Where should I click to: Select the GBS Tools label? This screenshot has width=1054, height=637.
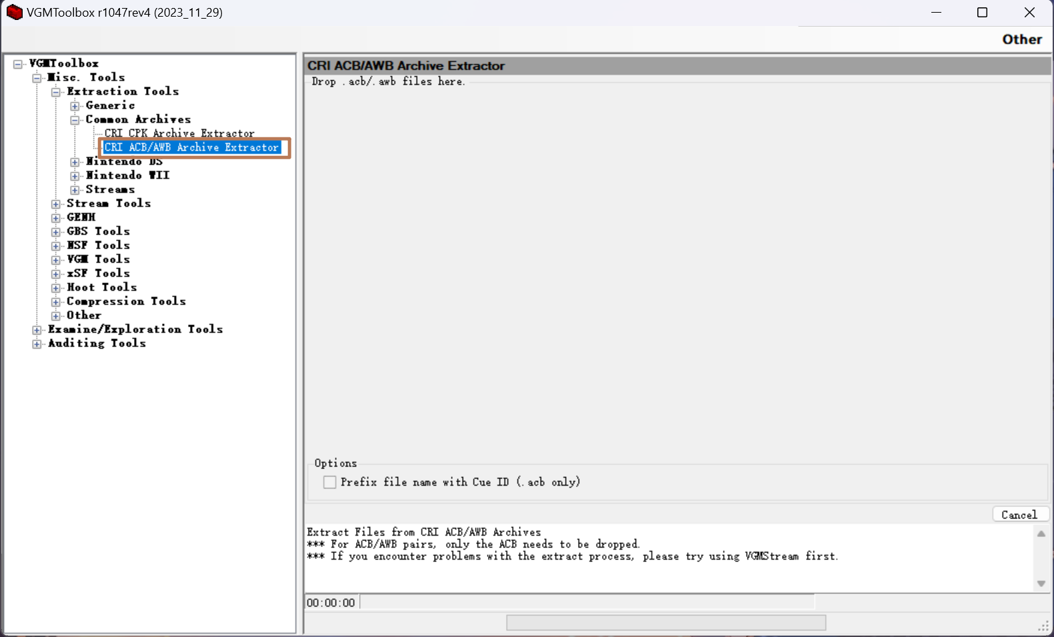click(98, 231)
